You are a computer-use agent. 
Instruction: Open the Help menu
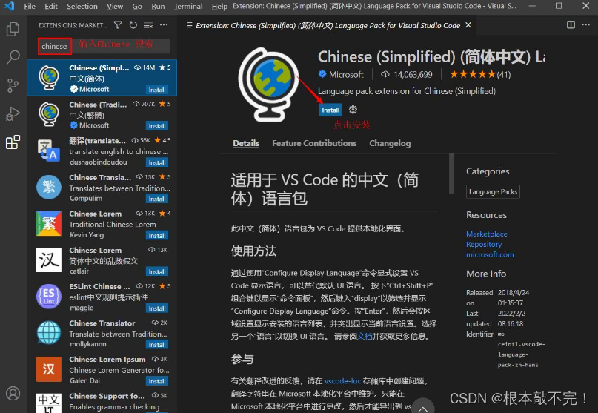point(219,7)
